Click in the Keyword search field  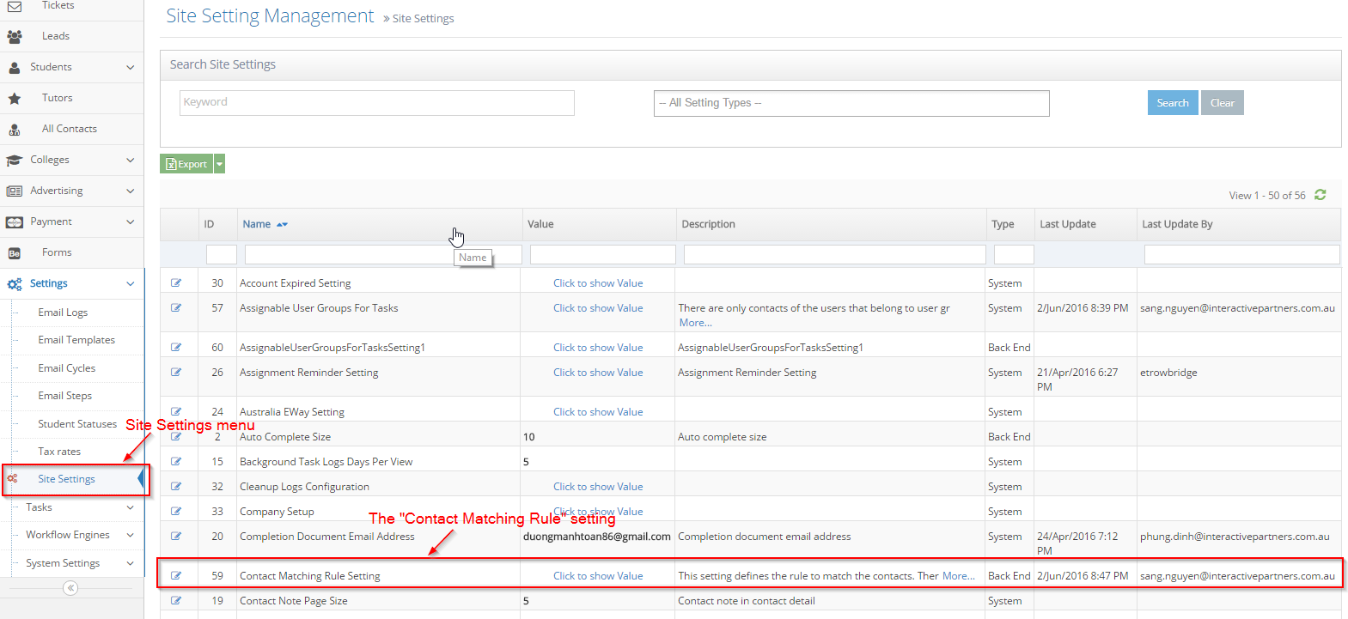coord(376,103)
